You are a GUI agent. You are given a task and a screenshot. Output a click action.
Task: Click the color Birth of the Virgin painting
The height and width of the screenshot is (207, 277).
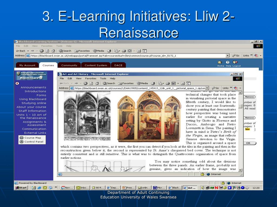click(149, 116)
